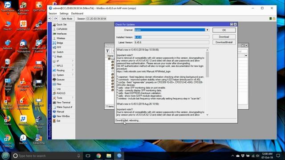Image resolution: width=285 pixels, height=160 pixels.
Task: Open New Terminal
Action: tap(63, 102)
